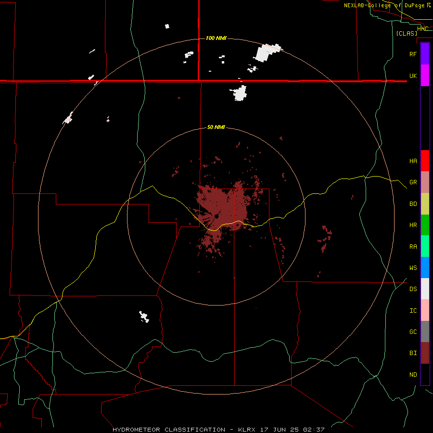The image size is (433, 433).
Task: Click the UK legend label
Action: 413,76
